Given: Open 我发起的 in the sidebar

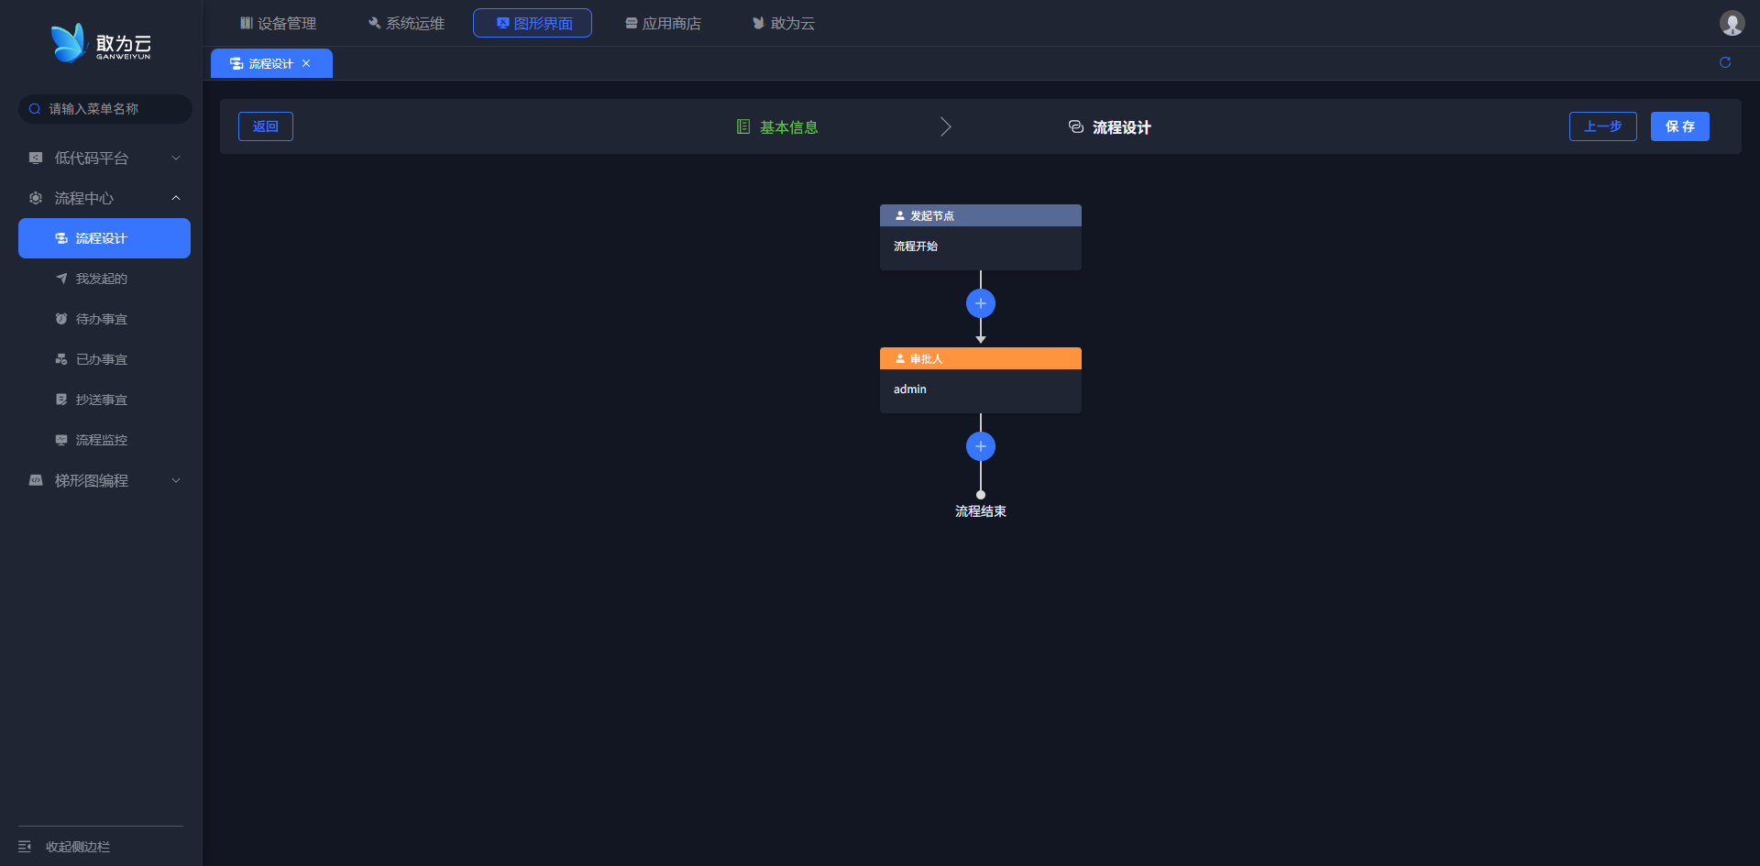Looking at the screenshot, I should click(x=104, y=279).
